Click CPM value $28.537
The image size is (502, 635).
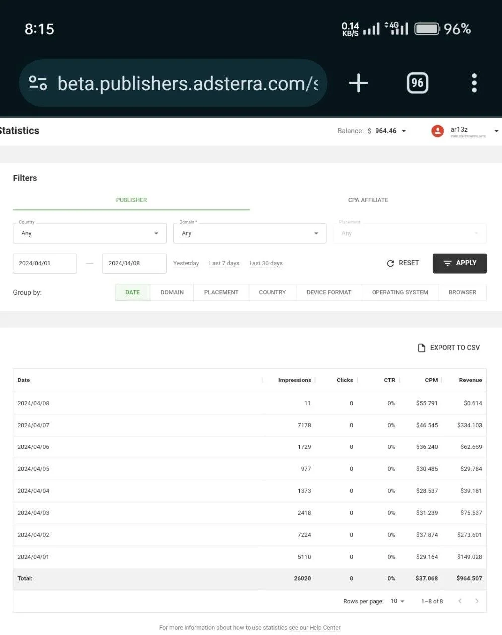click(x=427, y=491)
